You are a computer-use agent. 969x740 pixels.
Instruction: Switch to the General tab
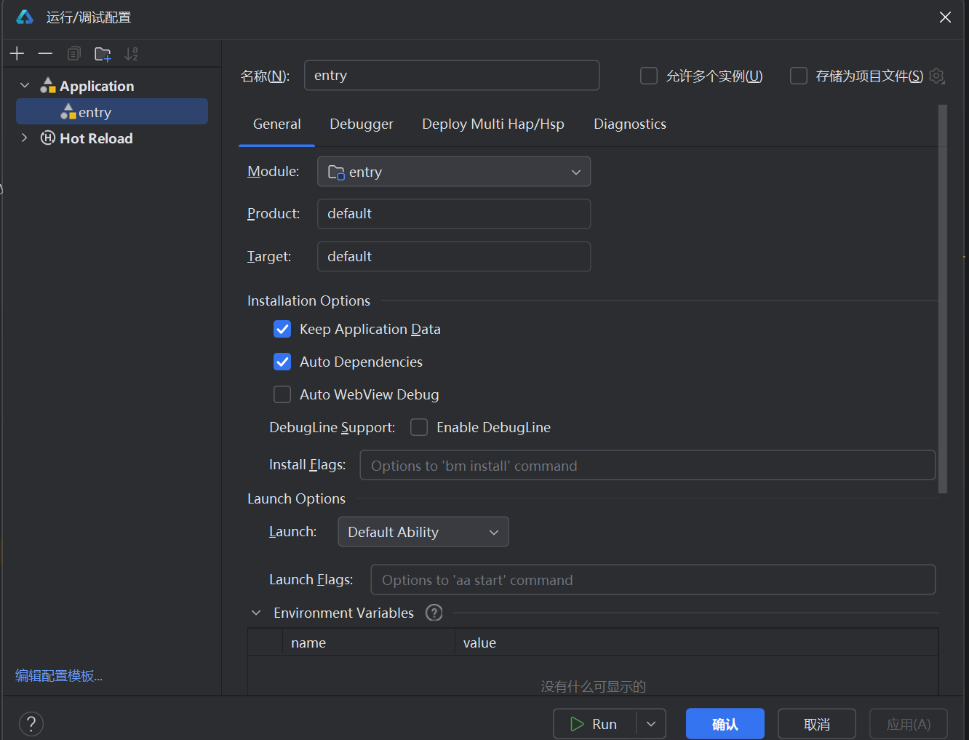pos(277,124)
